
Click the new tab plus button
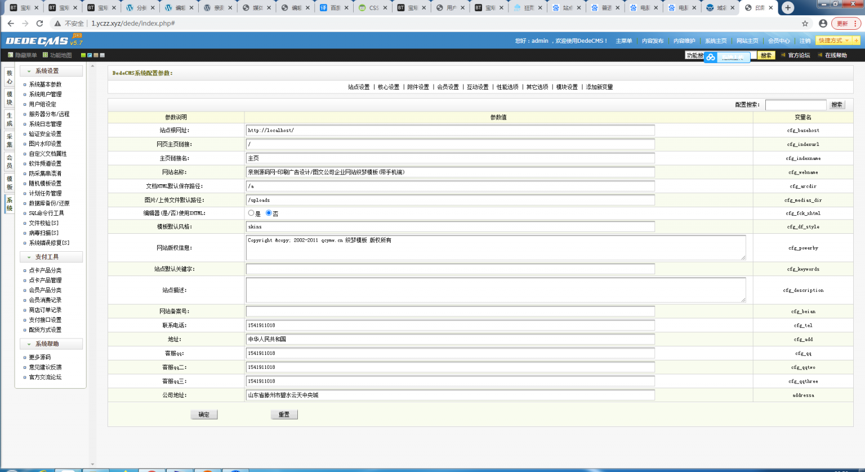(788, 7)
